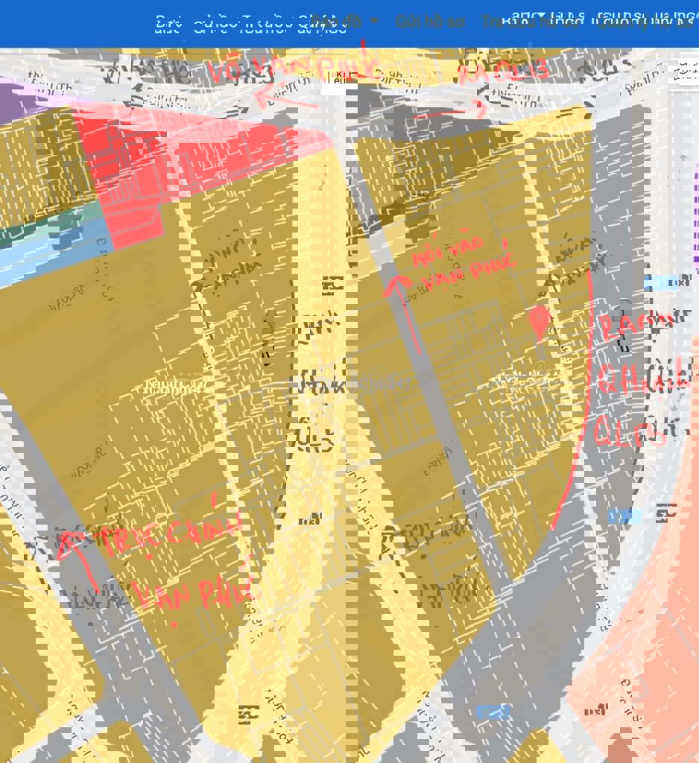Open the dropdown arrow in the blue header
The width and height of the screenshot is (699, 763).
pyautogui.click(x=374, y=21)
